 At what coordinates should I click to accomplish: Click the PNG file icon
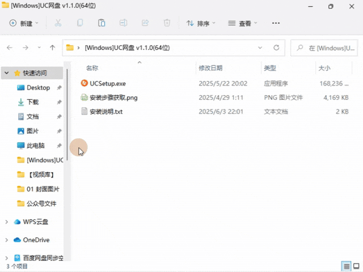pyautogui.click(x=85, y=97)
